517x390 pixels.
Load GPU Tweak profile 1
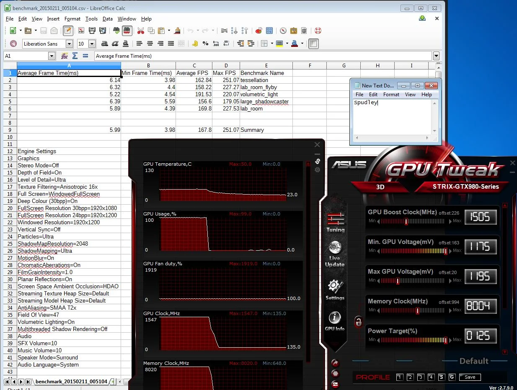coord(400,377)
